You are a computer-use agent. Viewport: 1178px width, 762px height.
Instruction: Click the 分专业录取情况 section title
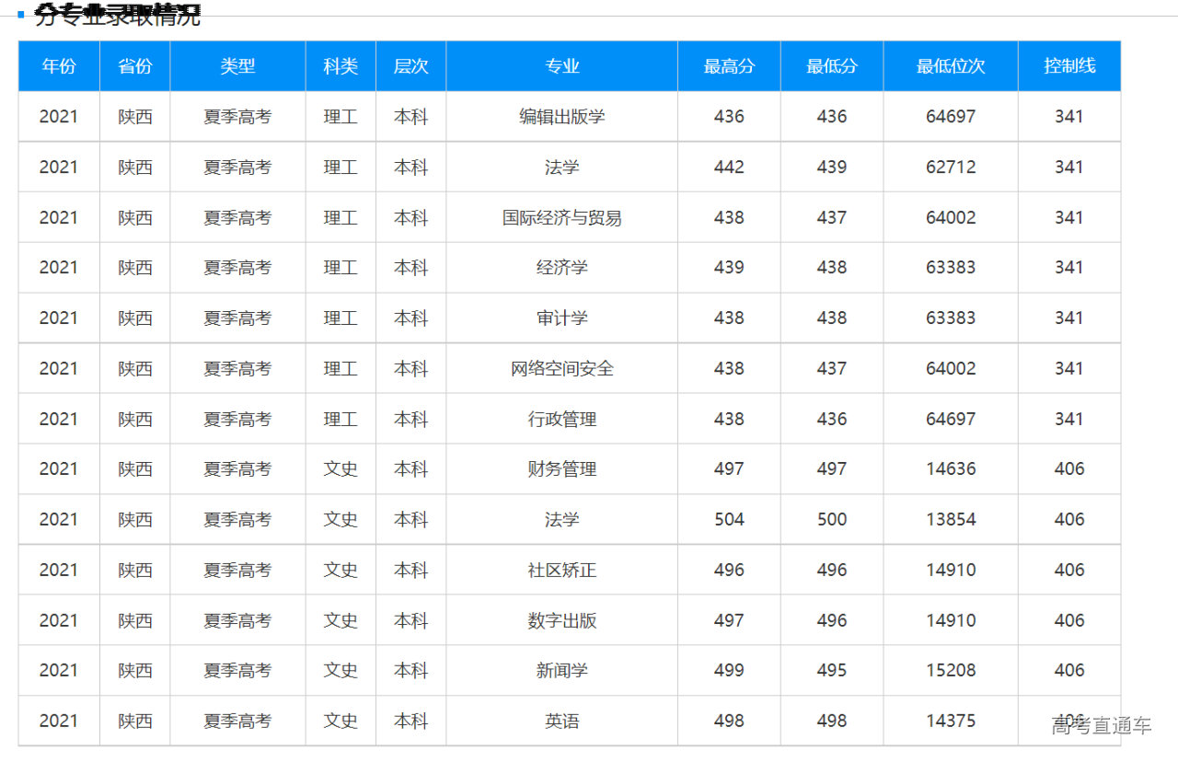[117, 16]
